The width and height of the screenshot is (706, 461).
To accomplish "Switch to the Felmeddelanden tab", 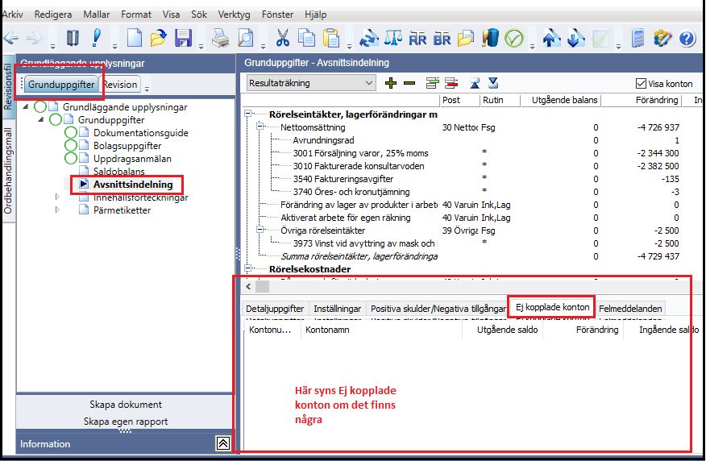I will click(x=630, y=309).
